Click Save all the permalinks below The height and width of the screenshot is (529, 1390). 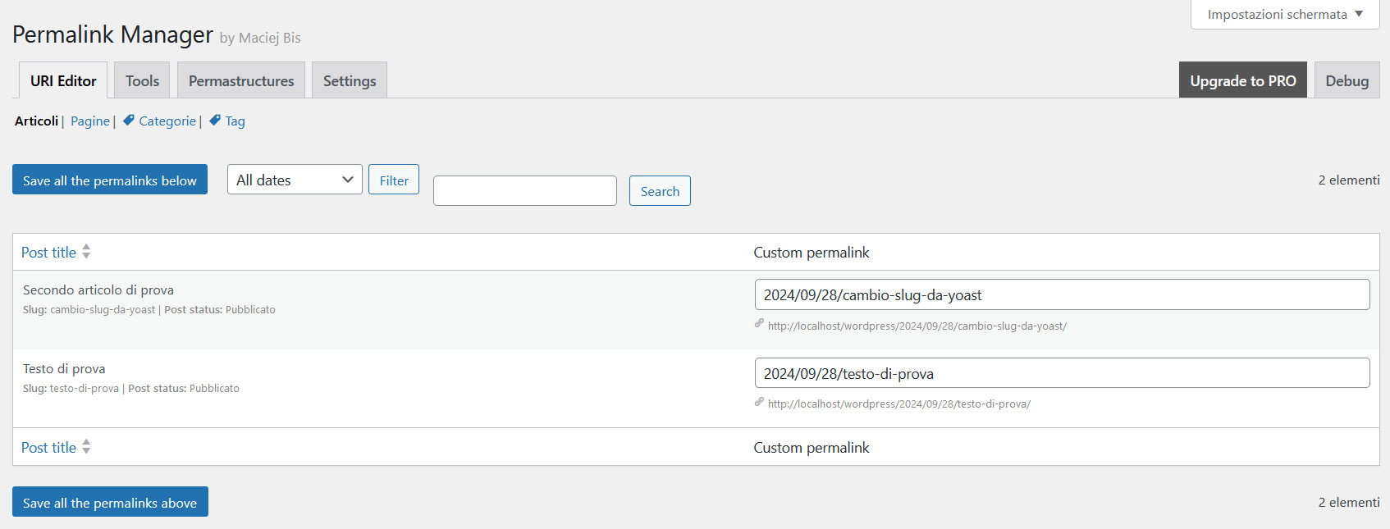(110, 180)
